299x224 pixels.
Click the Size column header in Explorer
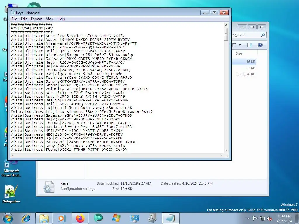pyautogui.click(x=239, y=53)
